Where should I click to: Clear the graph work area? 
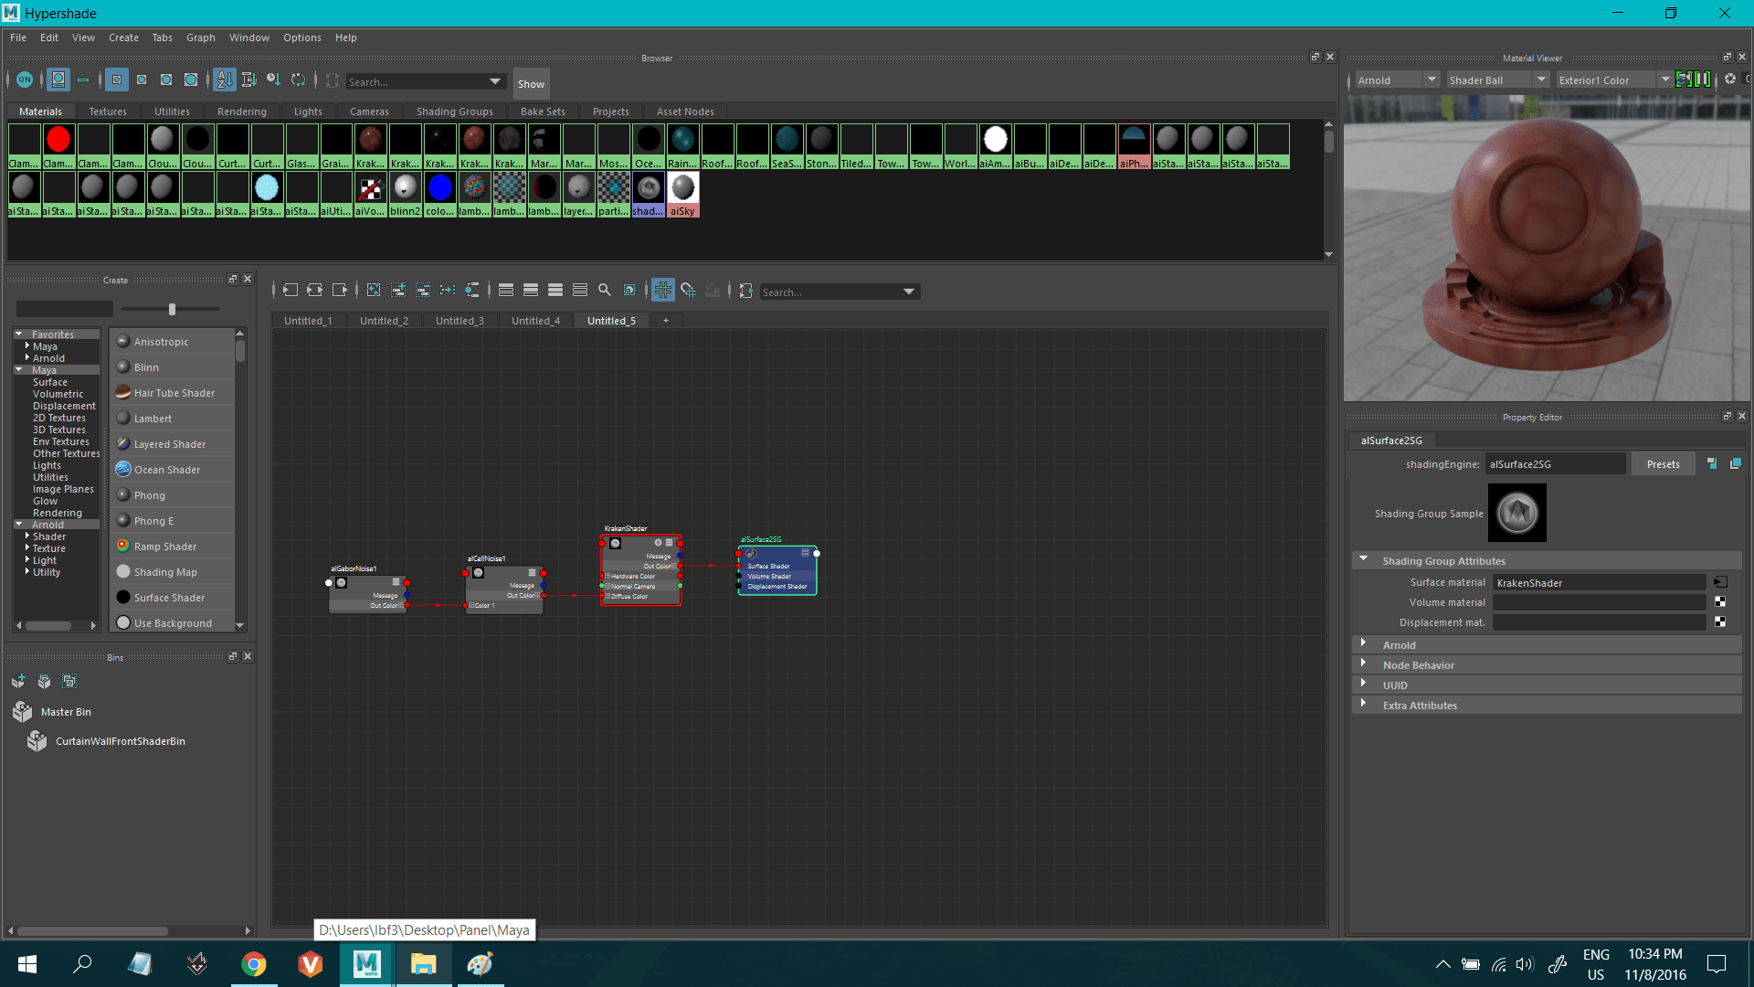[374, 290]
